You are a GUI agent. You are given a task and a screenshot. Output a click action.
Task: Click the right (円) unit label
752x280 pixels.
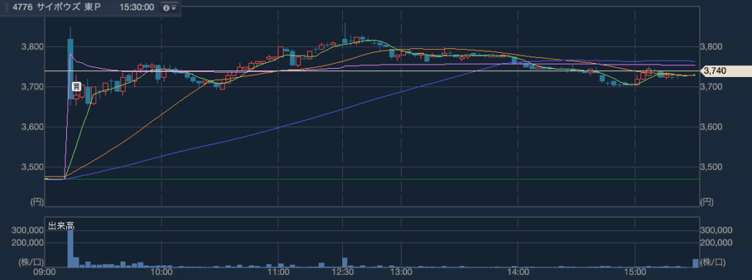(x=706, y=202)
